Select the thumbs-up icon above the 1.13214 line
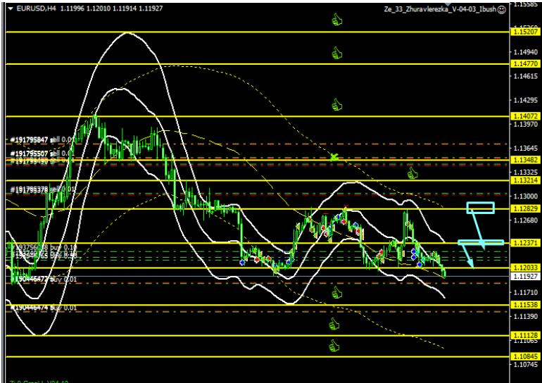The height and width of the screenshot is (383, 542). (x=412, y=173)
